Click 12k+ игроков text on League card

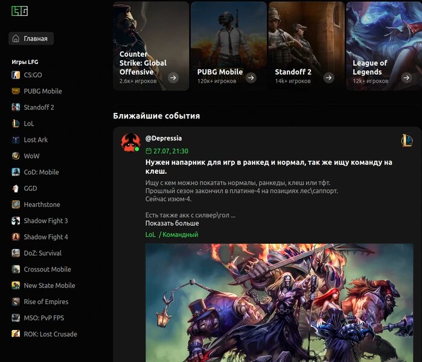click(370, 81)
